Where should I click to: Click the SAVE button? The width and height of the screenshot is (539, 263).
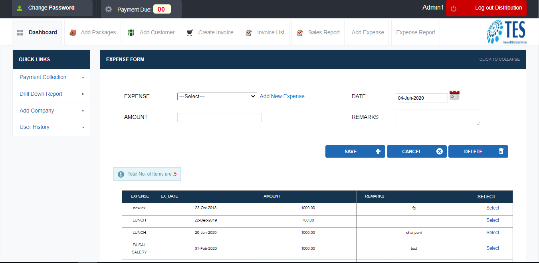(355, 151)
